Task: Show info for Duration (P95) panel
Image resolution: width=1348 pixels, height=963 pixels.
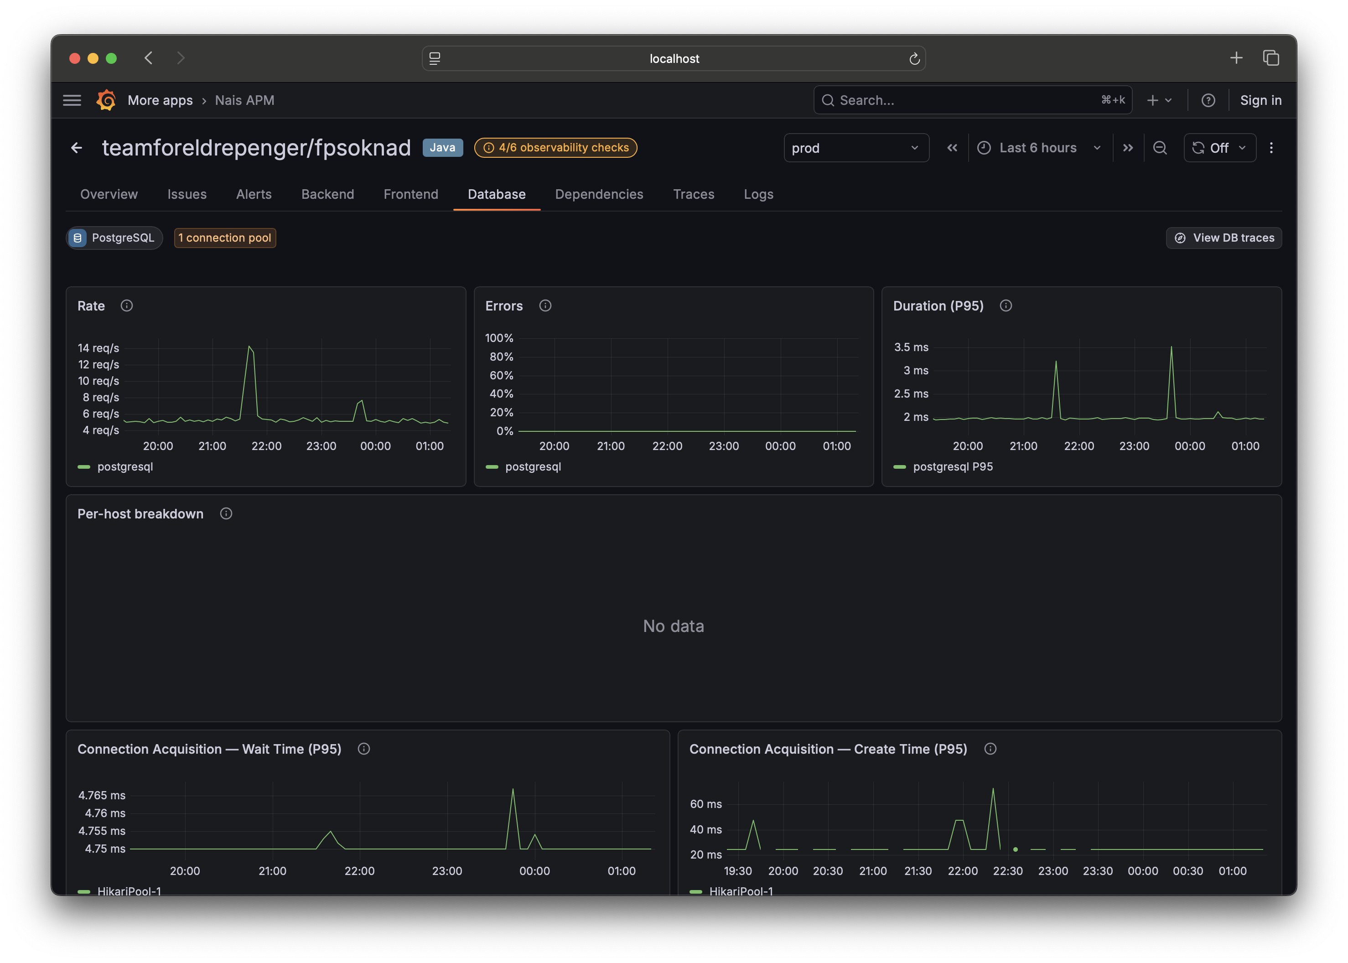Action: point(1005,305)
